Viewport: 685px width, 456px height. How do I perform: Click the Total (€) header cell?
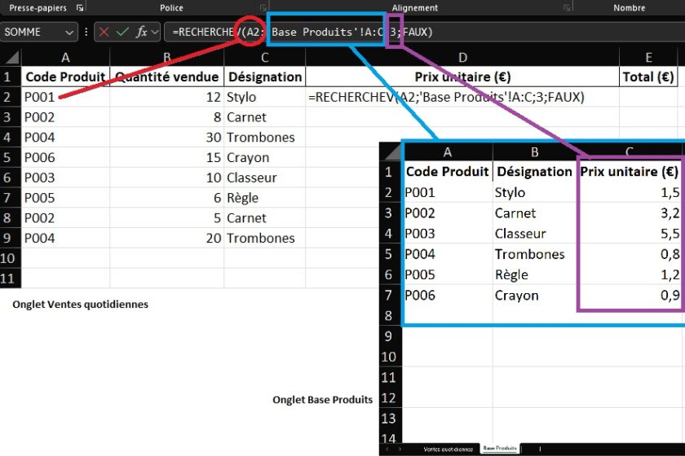[x=648, y=77]
